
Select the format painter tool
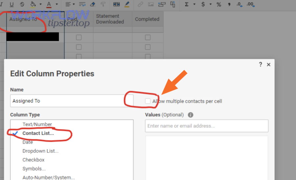click(103, 4)
